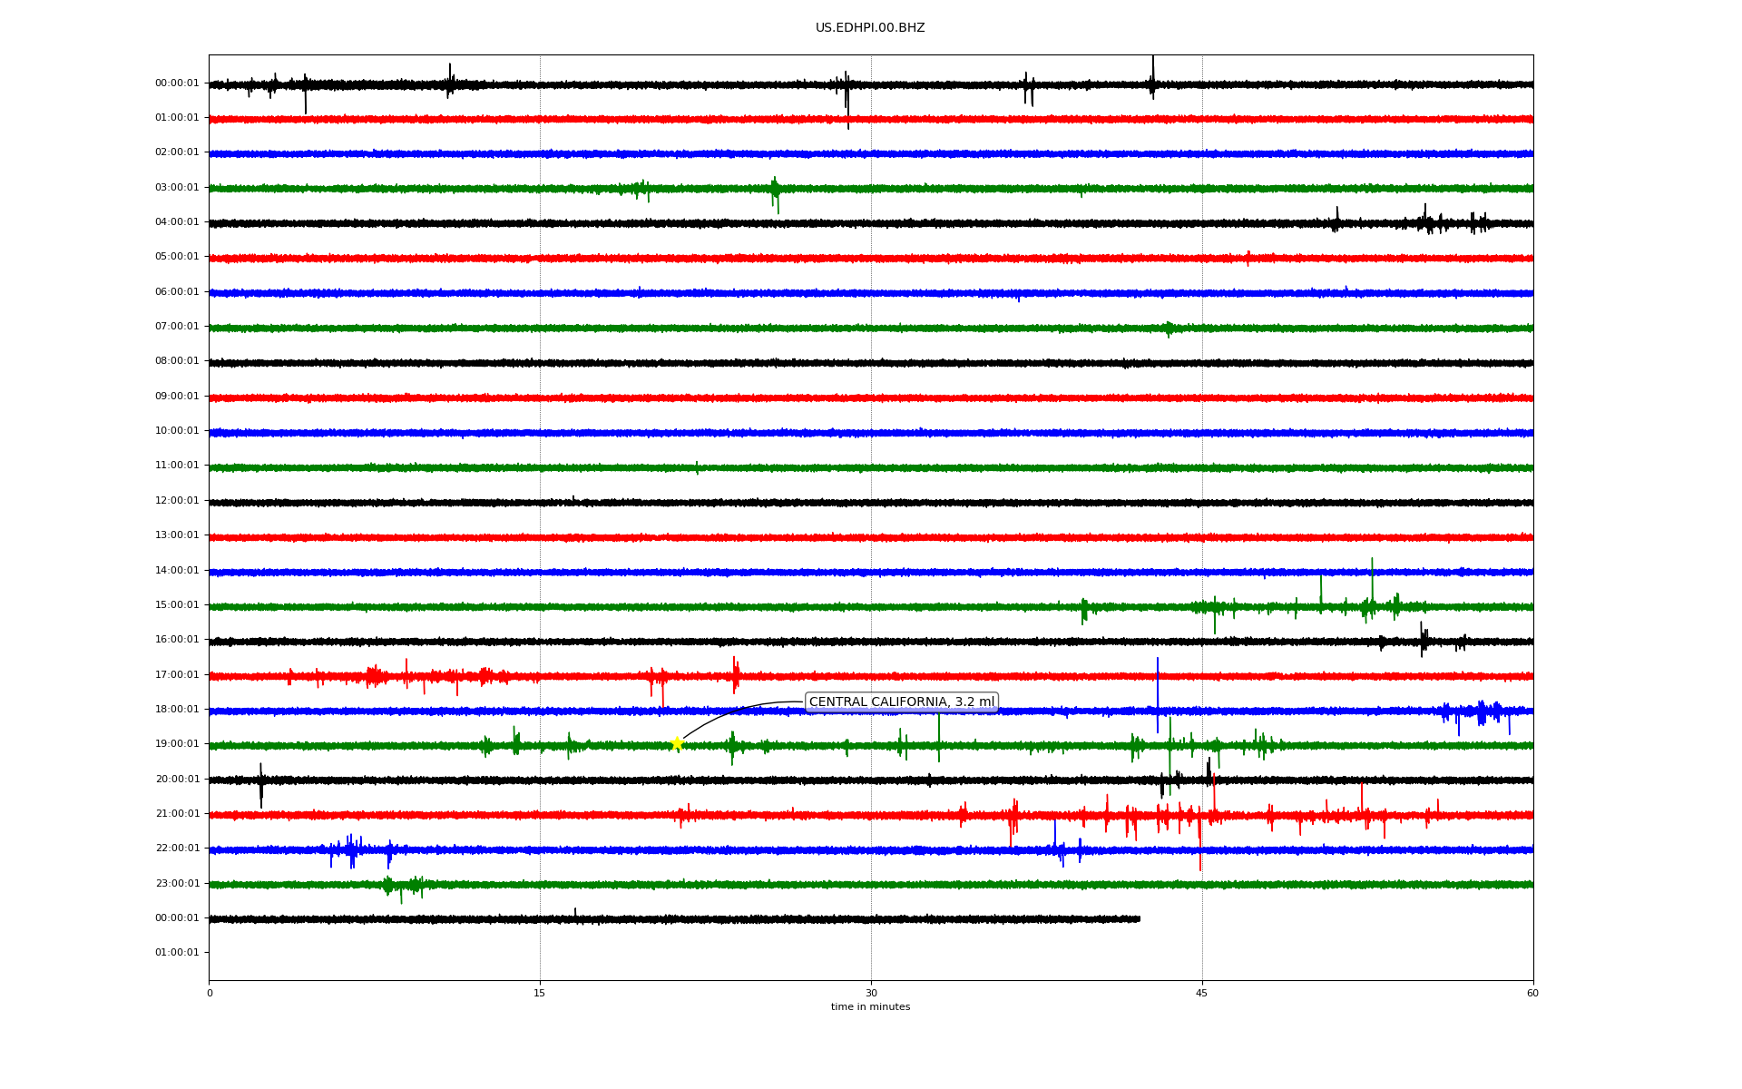Image resolution: width=1742 pixels, height=1089 pixels.
Task: Select the 03:00:01 time label
Action: tap(177, 187)
